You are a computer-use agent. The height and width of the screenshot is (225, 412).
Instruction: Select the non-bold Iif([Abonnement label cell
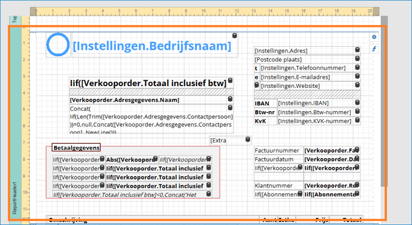point(279,194)
